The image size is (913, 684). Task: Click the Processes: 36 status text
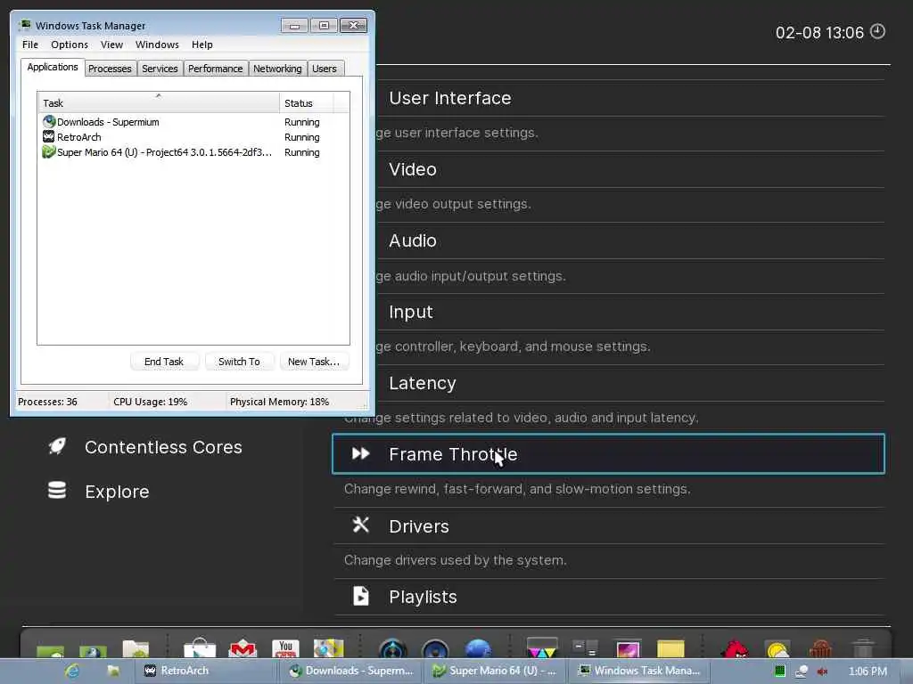click(x=47, y=402)
